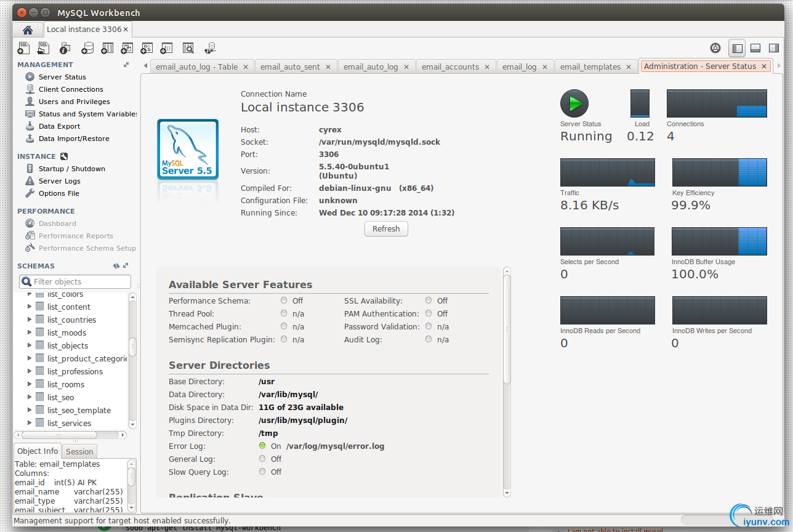Screen dimensions: 793x532
Task: Open search table data icon
Action: [188, 47]
